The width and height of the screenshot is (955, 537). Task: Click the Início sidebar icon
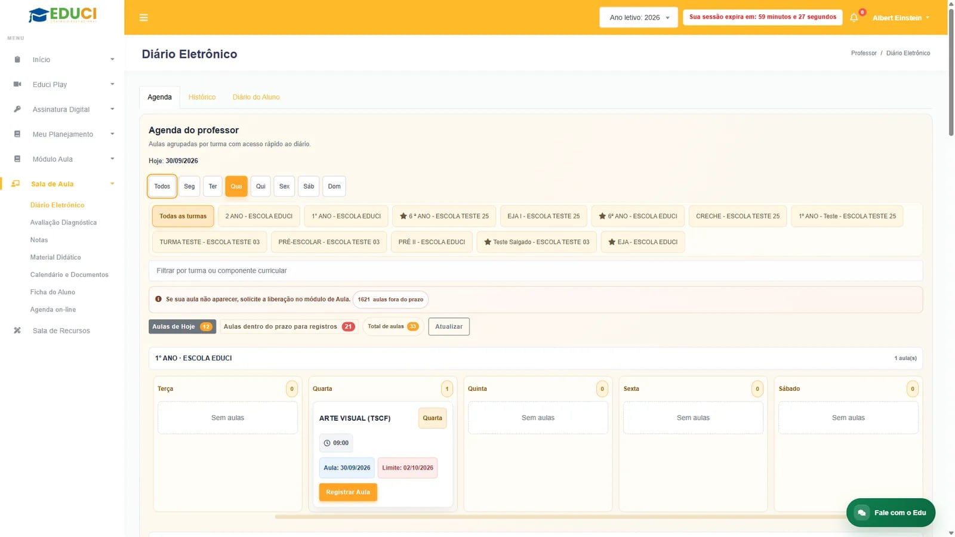[x=17, y=60]
